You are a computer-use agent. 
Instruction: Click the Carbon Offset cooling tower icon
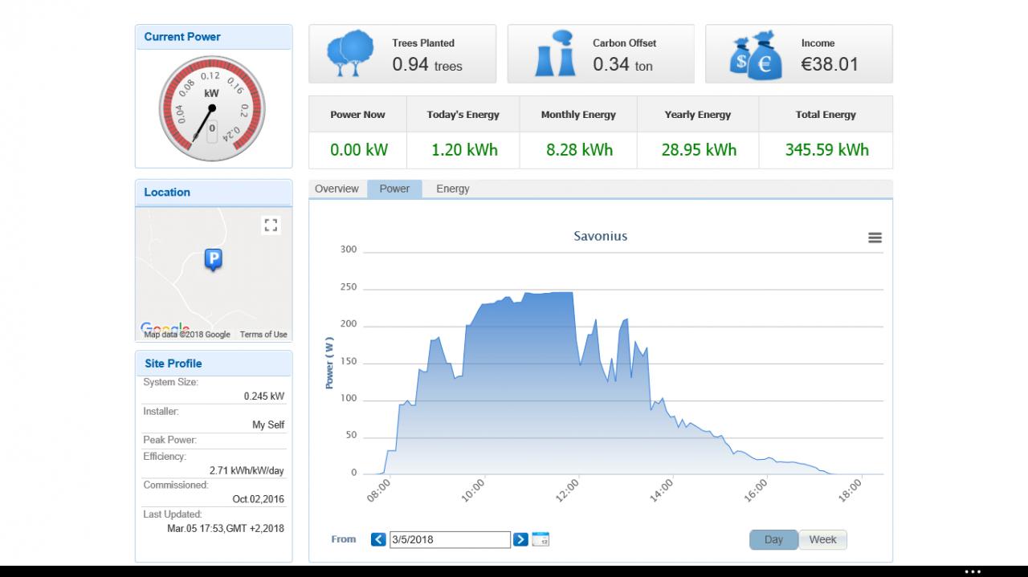click(555, 54)
